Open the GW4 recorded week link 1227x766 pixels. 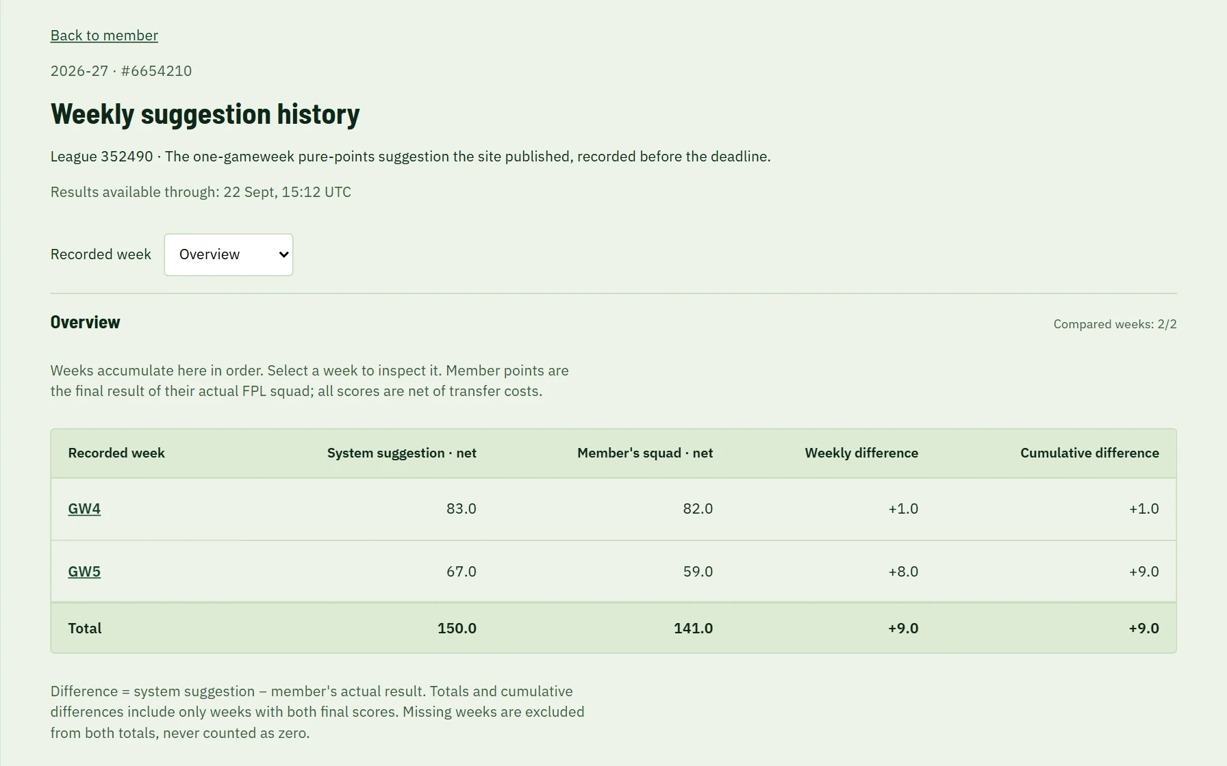[84, 509]
